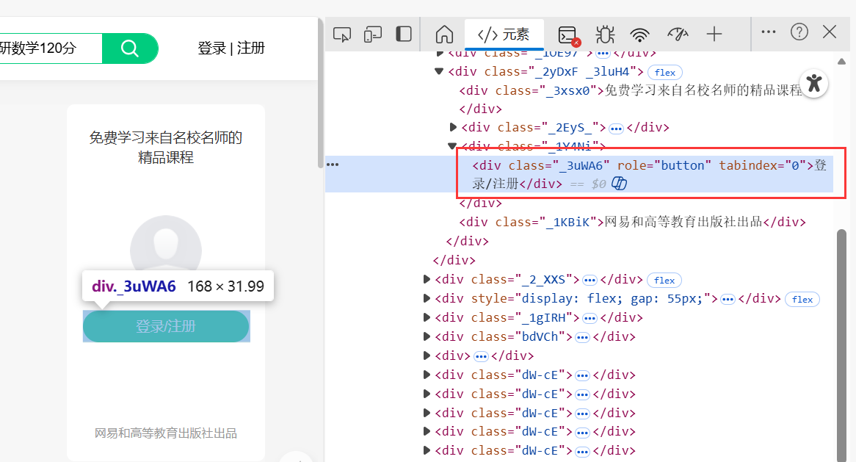Click the accessibility figure icon badge
The height and width of the screenshot is (462, 856).
[x=814, y=83]
